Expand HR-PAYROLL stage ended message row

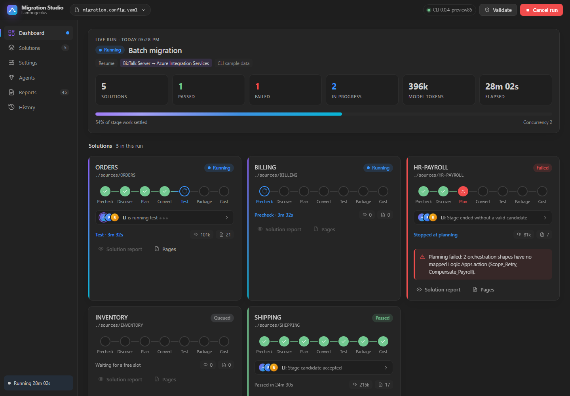click(x=483, y=217)
